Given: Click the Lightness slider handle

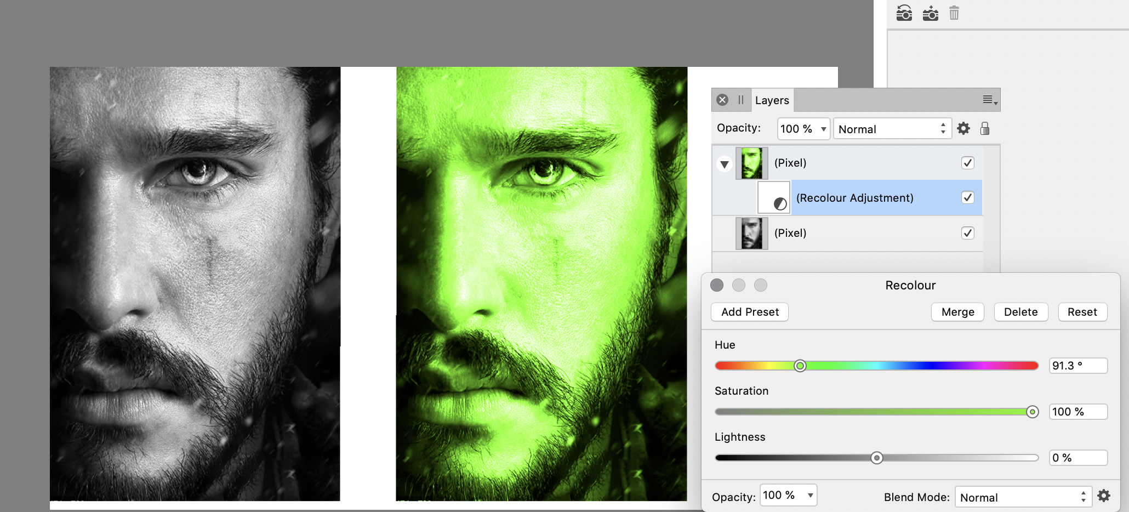Looking at the screenshot, I should [877, 458].
